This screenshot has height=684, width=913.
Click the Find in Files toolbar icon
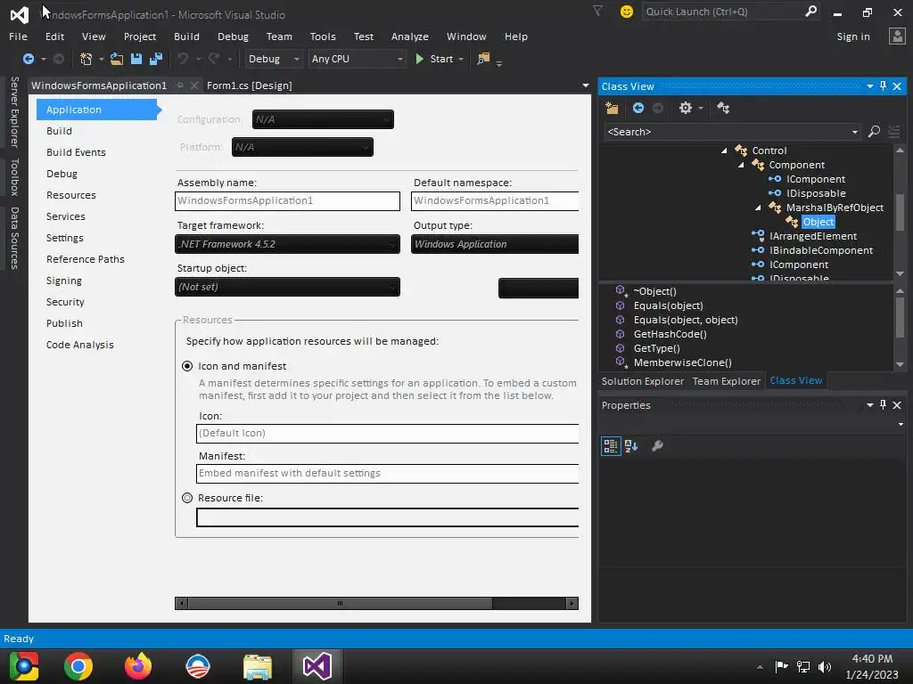tap(483, 59)
